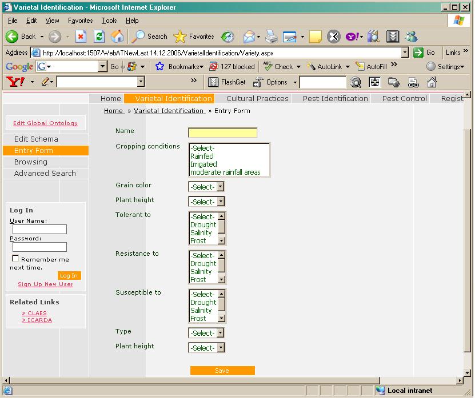Click the yellow Name input field
This screenshot has width=475, height=398.
point(222,132)
